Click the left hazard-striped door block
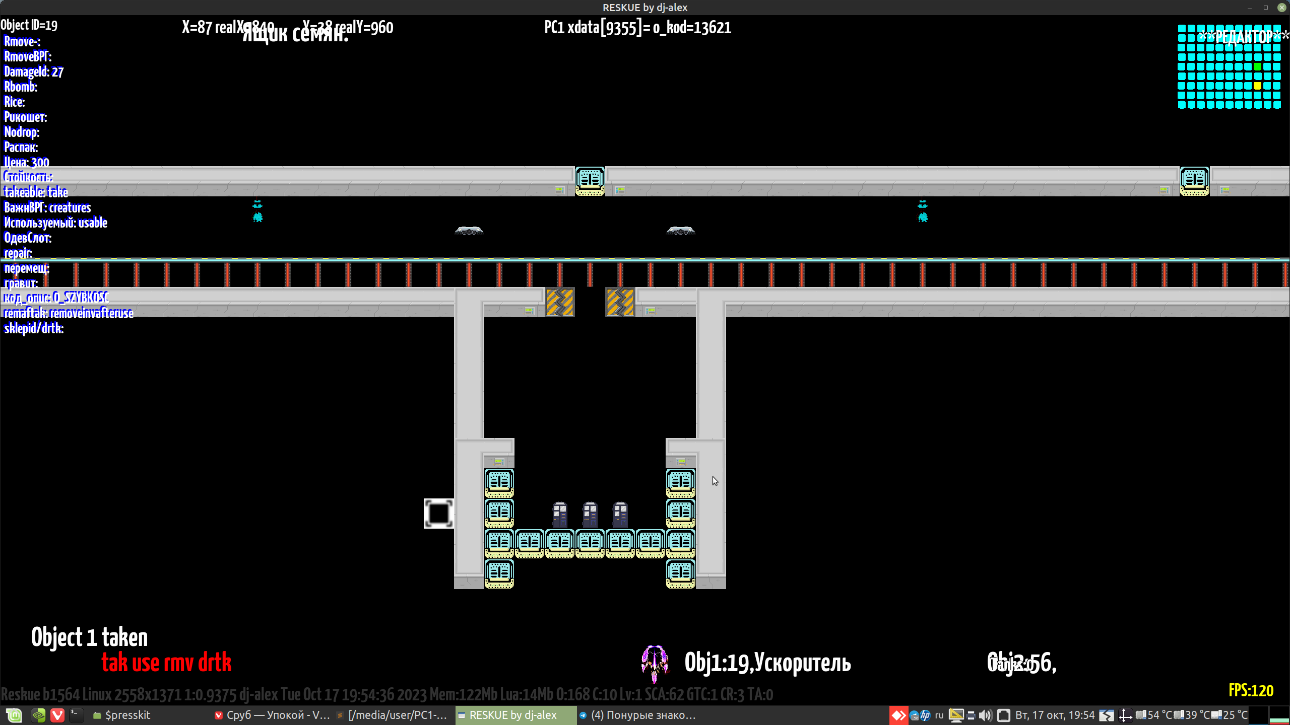This screenshot has height=725, width=1290. tap(559, 302)
